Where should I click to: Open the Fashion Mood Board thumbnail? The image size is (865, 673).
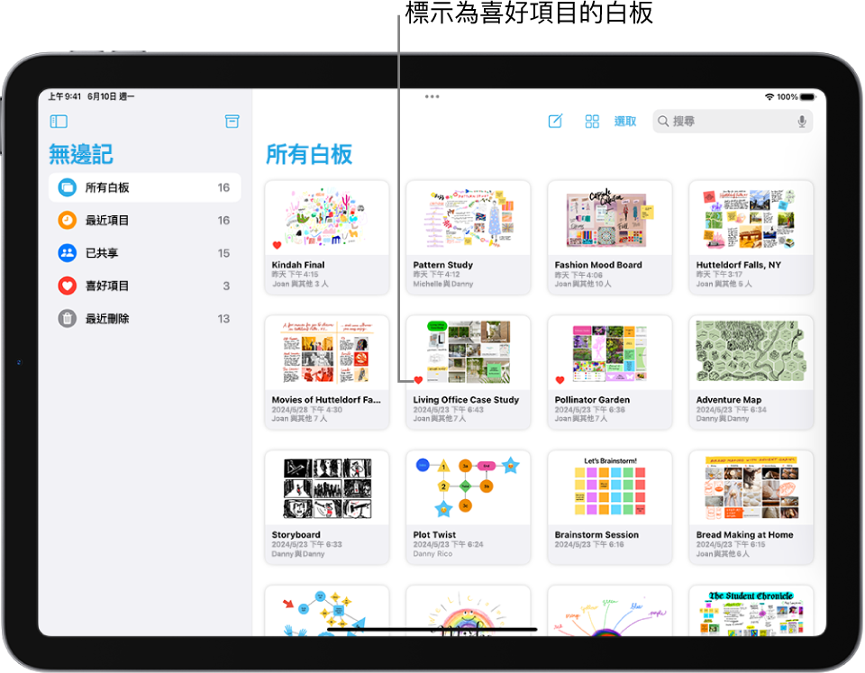point(610,218)
